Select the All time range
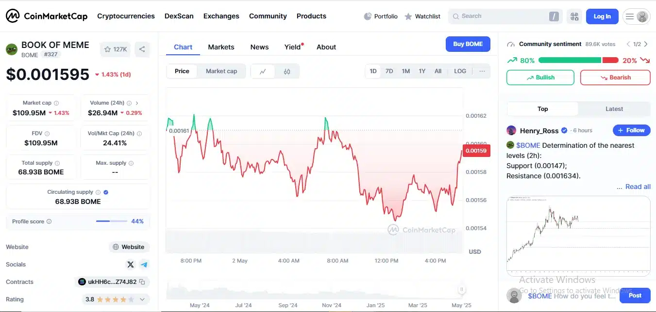This screenshot has width=656, height=312. click(x=438, y=71)
